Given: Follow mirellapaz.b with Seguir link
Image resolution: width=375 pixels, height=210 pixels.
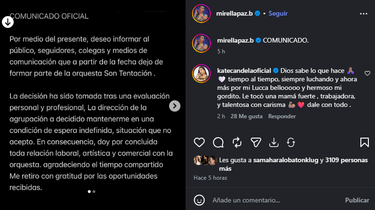Looking at the screenshot, I should point(278,13).
